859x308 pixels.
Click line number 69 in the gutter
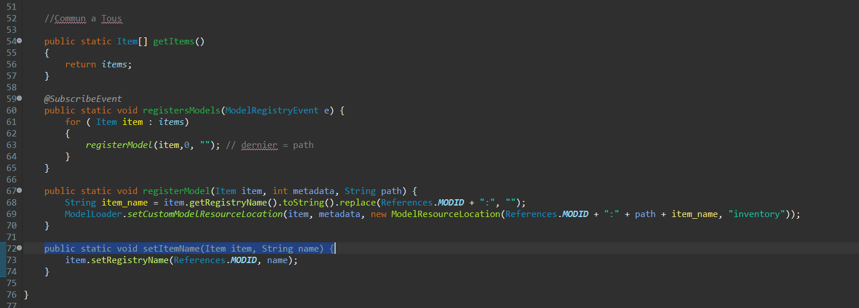(11, 214)
